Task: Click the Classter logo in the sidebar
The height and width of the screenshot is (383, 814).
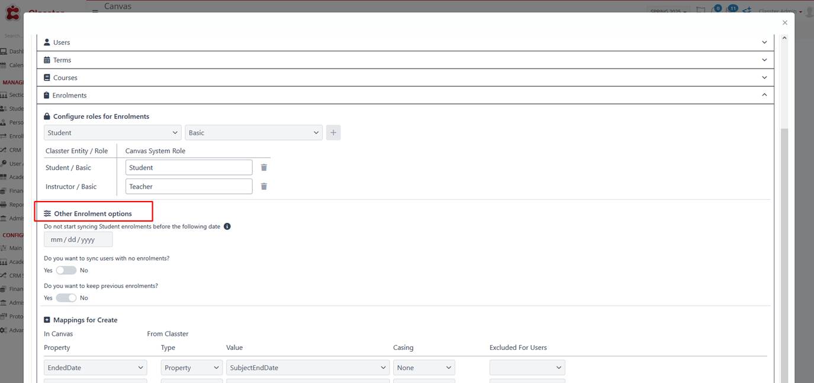Action: 12,12
